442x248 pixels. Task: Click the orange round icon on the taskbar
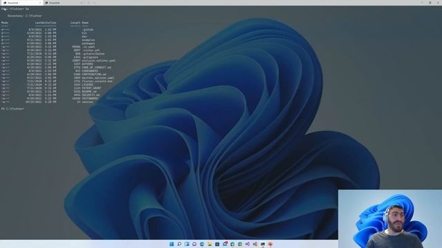coord(270,244)
